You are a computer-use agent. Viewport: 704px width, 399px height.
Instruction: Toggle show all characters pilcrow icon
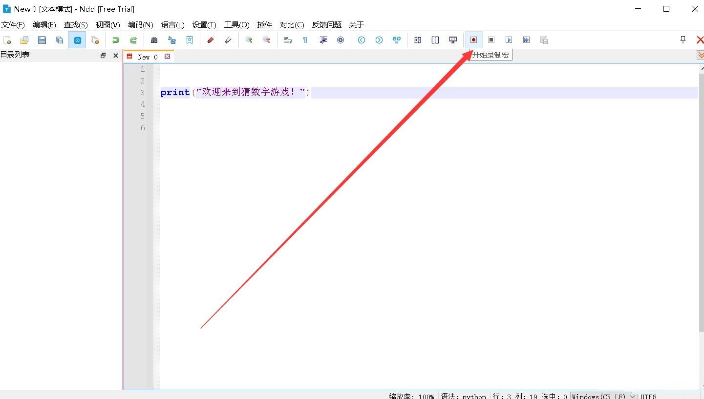pos(305,40)
